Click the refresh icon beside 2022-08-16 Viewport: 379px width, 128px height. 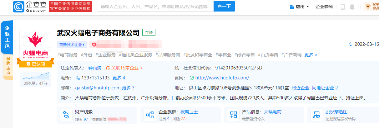click(351, 44)
